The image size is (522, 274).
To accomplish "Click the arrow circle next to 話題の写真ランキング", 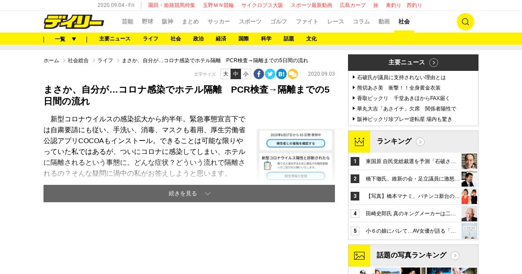I will [x=455, y=256].
